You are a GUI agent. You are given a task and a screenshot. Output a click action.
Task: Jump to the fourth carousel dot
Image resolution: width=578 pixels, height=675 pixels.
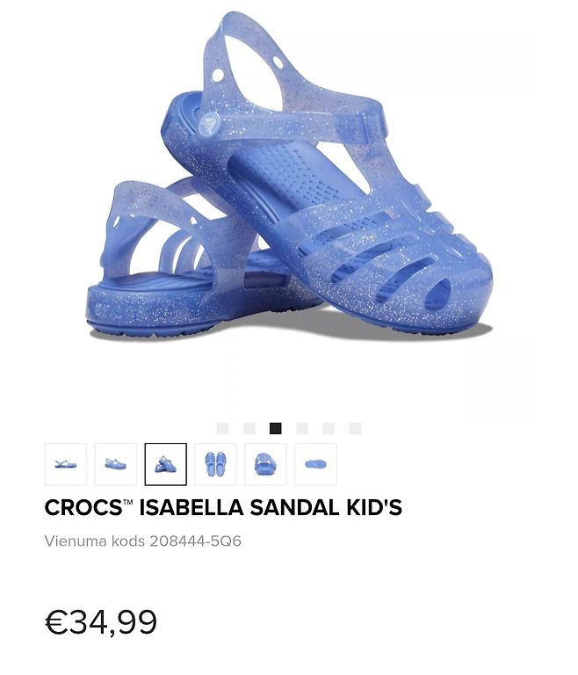[302, 428]
